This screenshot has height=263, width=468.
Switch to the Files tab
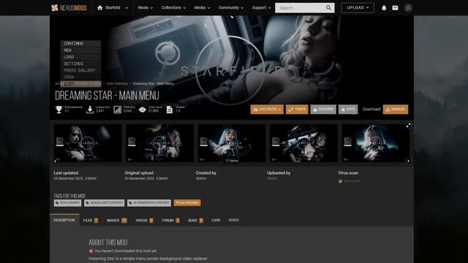point(91,221)
